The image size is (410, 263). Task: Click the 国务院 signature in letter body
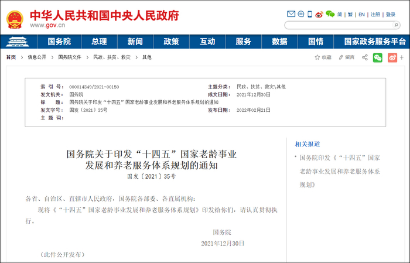(222, 232)
